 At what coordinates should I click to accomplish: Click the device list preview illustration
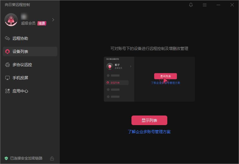point(149,79)
